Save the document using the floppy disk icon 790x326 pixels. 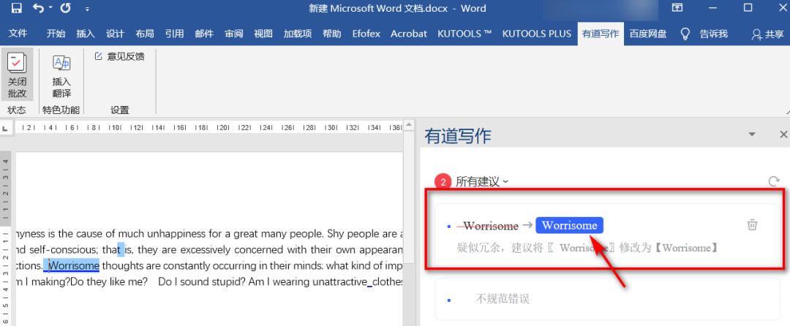tap(16, 8)
